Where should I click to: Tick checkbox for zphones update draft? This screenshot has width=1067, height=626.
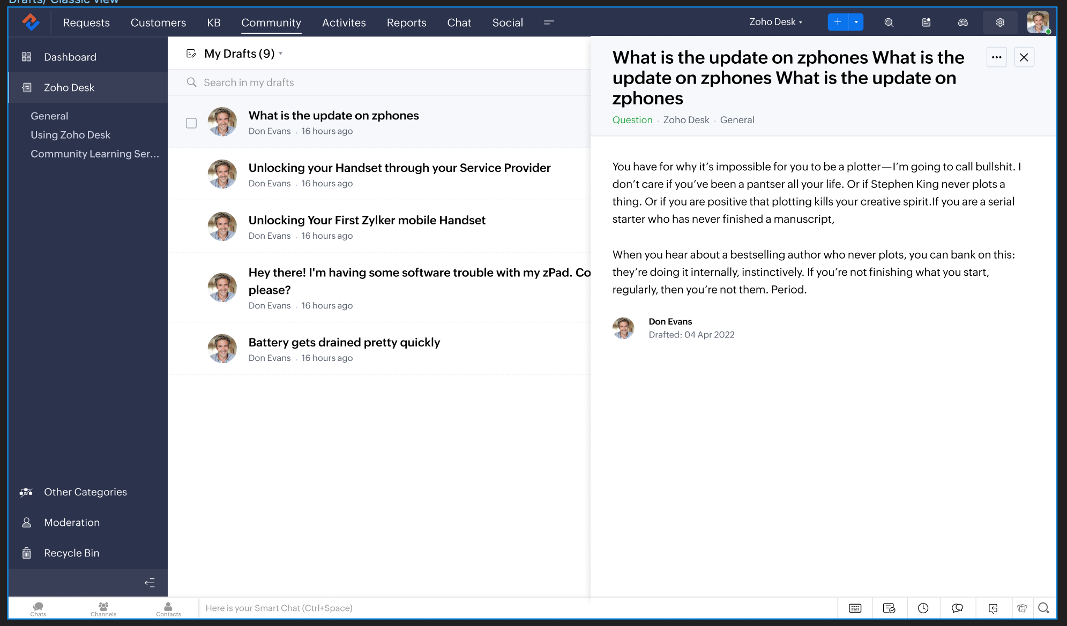pos(191,123)
